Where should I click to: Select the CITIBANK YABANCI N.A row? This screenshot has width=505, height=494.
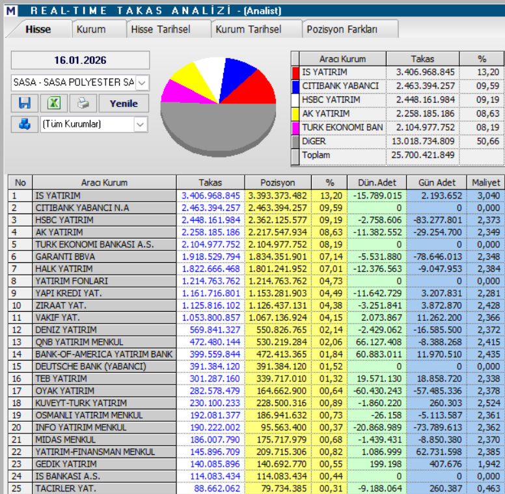click(256, 208)
